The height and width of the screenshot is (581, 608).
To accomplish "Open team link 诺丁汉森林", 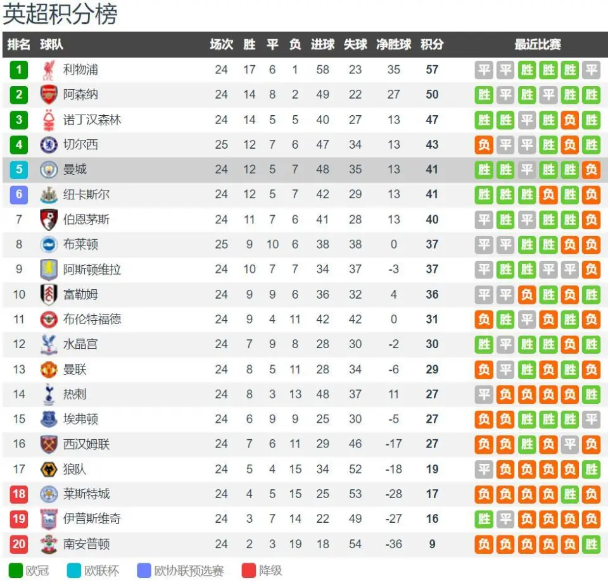I will 92,120.
